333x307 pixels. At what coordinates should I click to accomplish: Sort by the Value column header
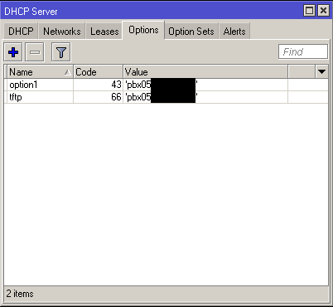click(x=205, y=72)
